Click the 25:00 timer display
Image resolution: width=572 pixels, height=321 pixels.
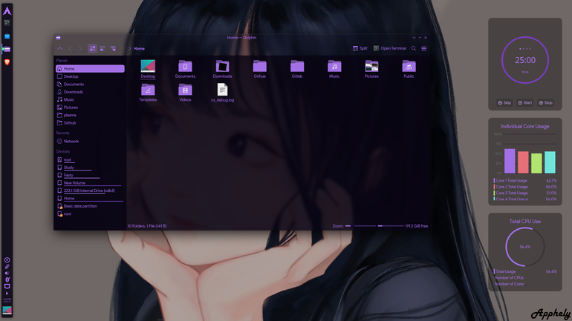[525, 60]
